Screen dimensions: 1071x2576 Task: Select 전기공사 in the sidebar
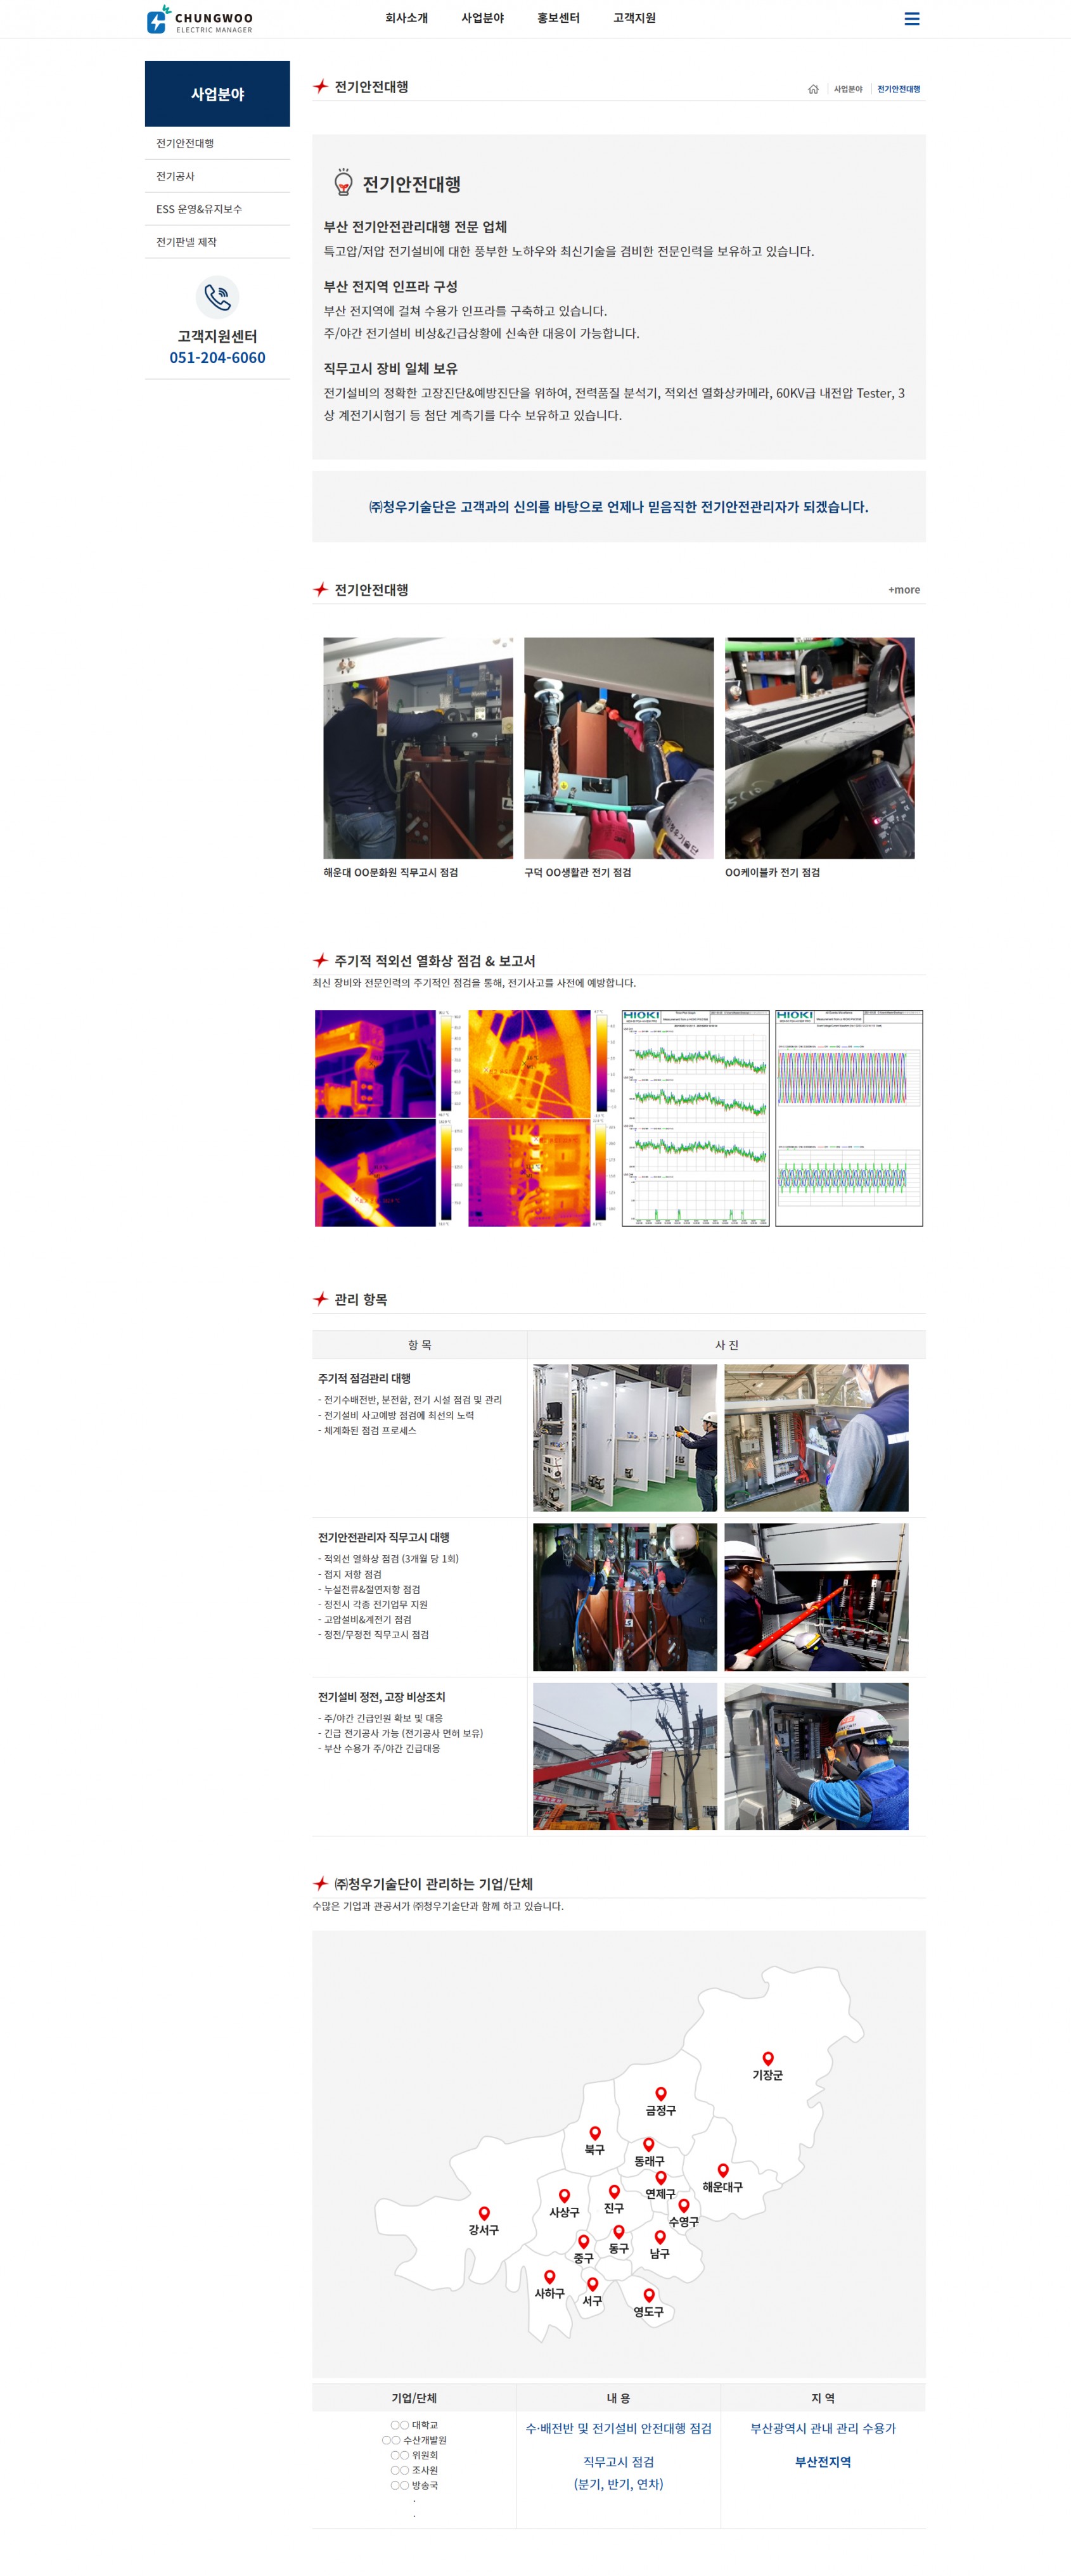tap(176, 176)
